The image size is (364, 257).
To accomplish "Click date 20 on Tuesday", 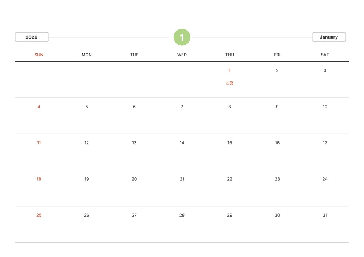I will 134,179.
